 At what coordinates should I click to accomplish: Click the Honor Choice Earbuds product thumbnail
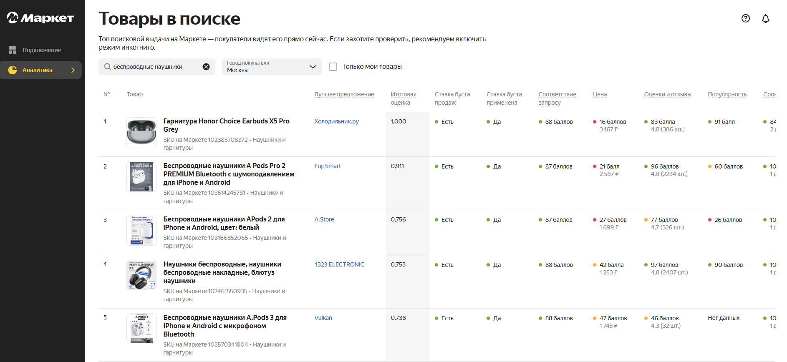coord(141,132)
